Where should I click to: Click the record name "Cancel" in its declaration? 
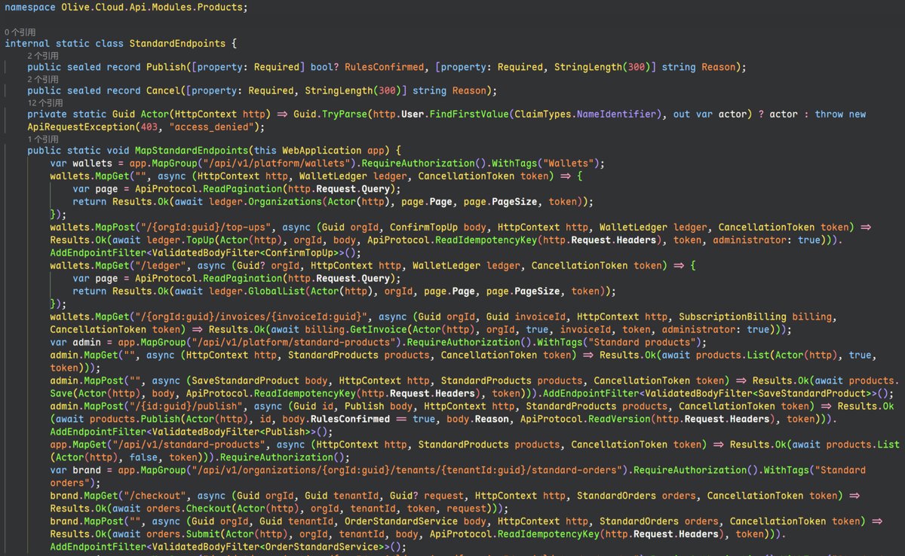point(163,91)
